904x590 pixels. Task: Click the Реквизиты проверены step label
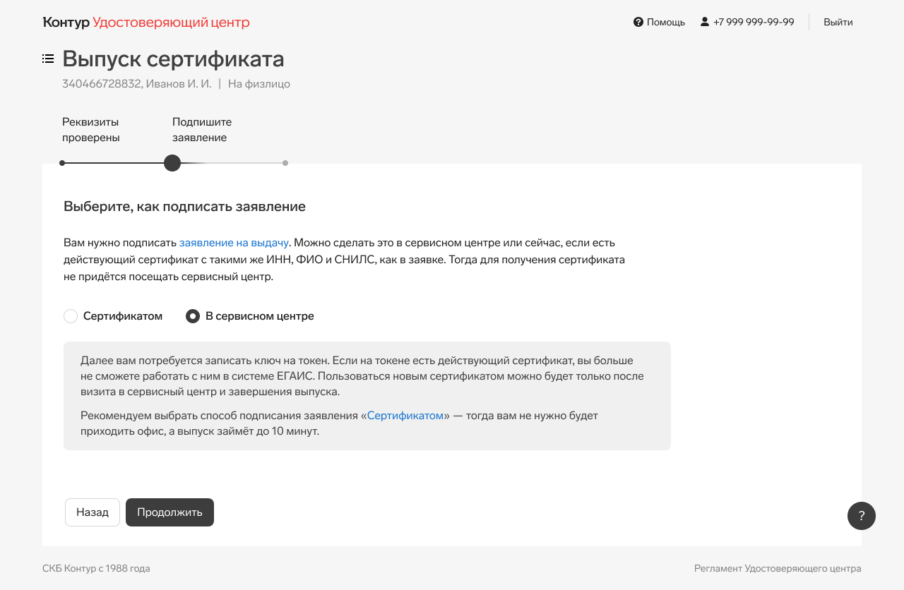[x=91, y=129]
